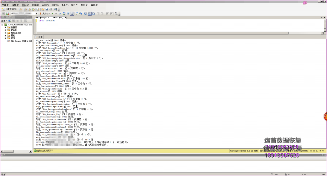Click the query editor vertical scrollbar
Viewport: 327px width, 176px height.
pyautogui.click(x=325, y=26)
